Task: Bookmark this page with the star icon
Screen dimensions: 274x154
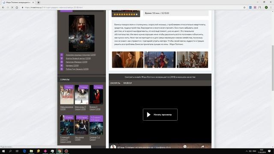Action: click(x=244, y=8)
